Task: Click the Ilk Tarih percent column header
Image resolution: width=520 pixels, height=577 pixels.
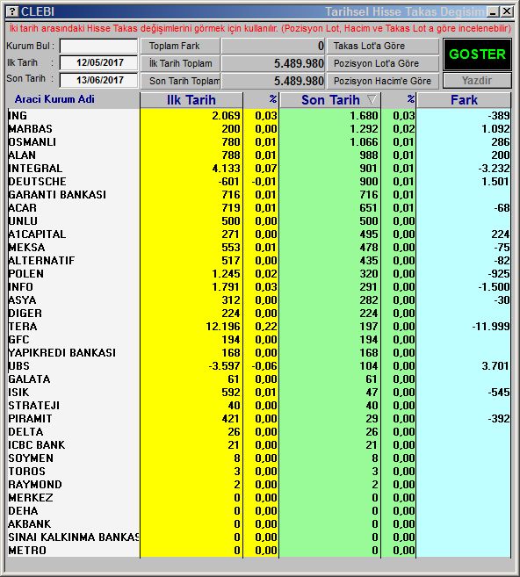Action: point(261,100)
